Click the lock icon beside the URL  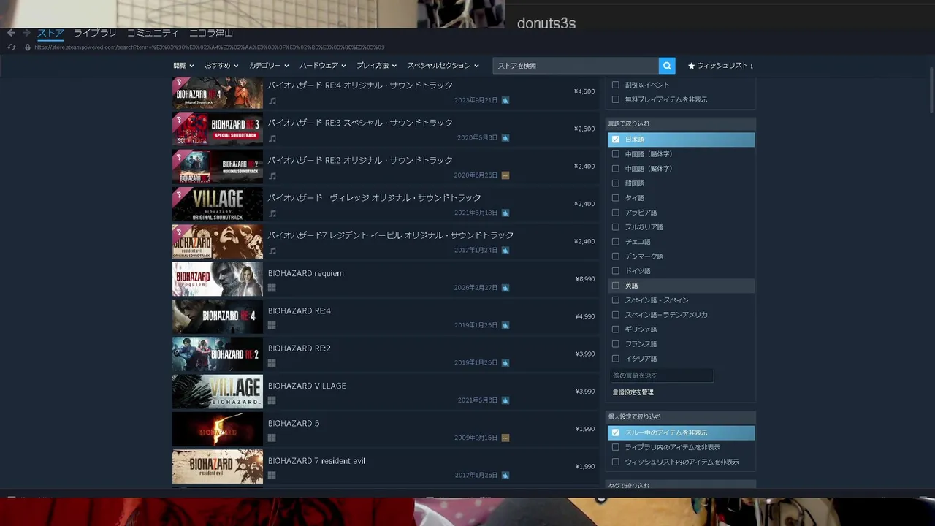tap(28, 47)
